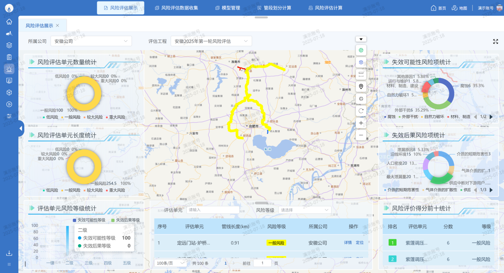This screenshot has height=273, width=504.
Task: Toggle 失效后果等级 legend above bar chart
Action: click(x=125, y=220)
